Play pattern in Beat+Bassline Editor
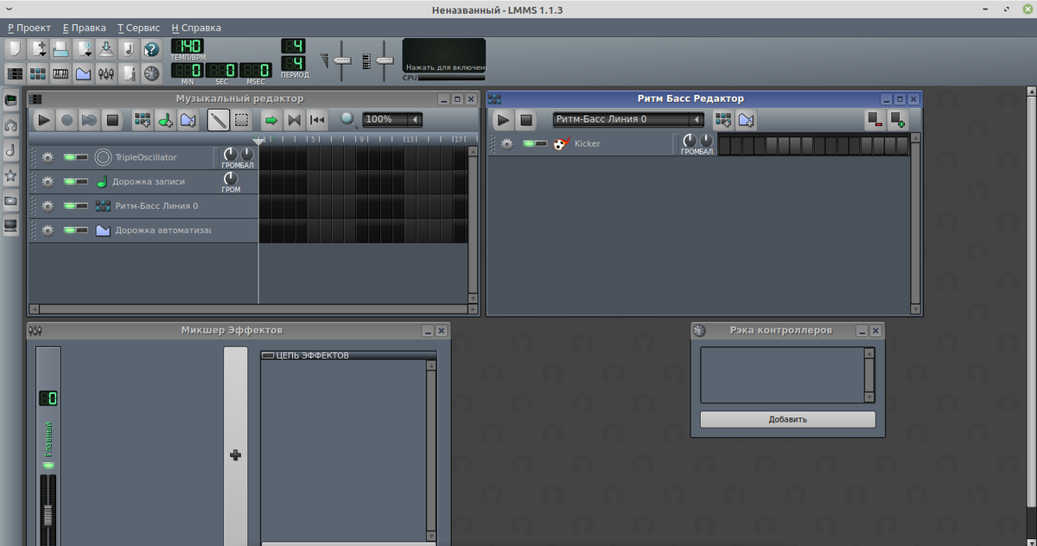 pos(502,120)
